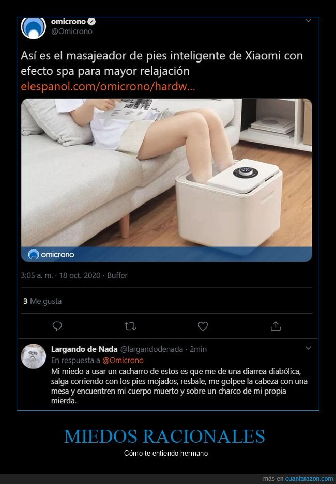This screenshot has width=336, height=484.
Task: Expand the omicrono tweet options chevron
Action: (308, 20)
